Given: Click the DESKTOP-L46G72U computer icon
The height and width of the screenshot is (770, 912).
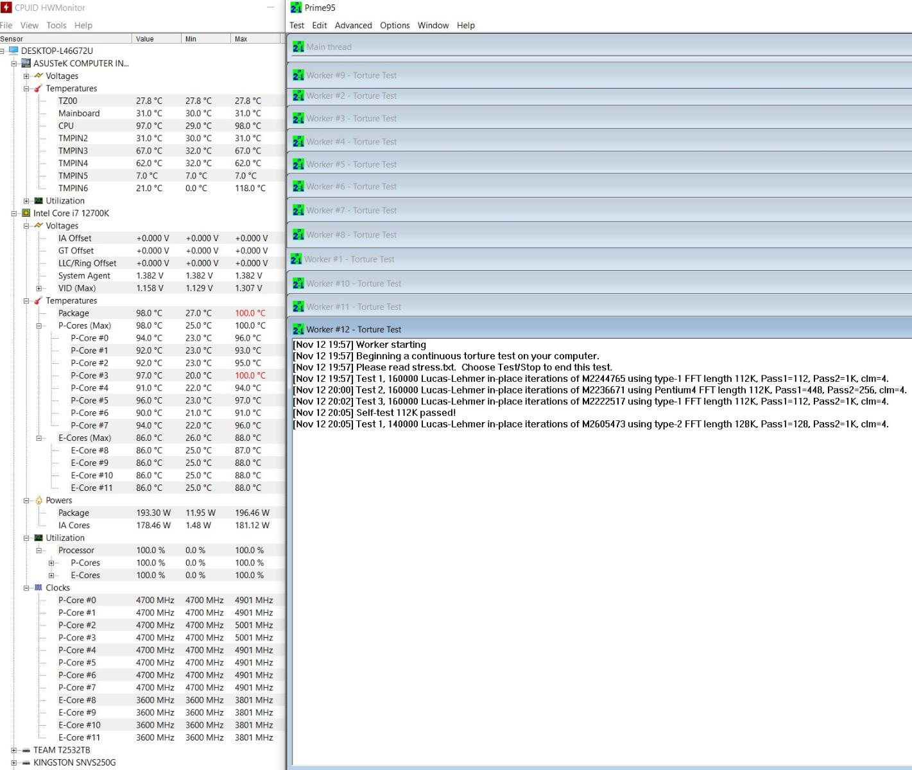Looking at the screenshot, I should 14,51.
